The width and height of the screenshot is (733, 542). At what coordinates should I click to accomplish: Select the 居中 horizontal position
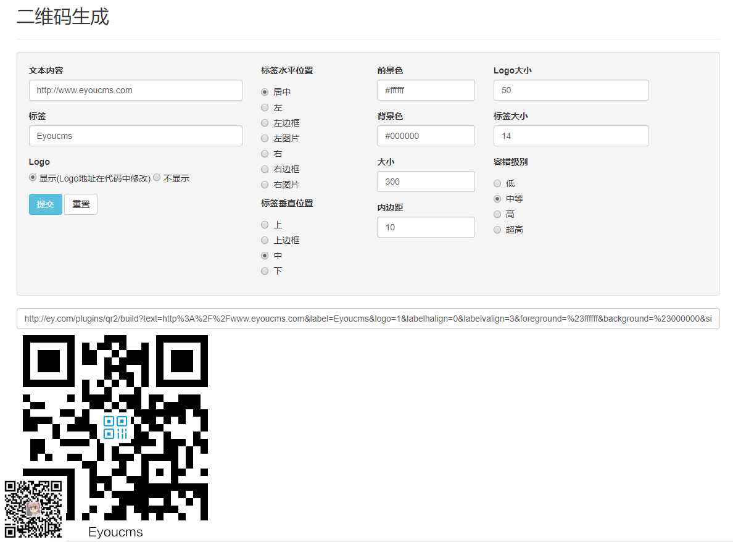click(264, 91)
